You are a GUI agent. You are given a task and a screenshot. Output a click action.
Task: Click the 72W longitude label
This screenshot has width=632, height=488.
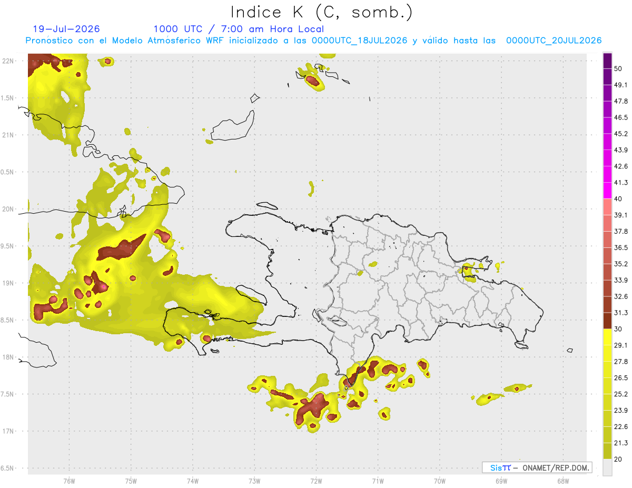316,481
